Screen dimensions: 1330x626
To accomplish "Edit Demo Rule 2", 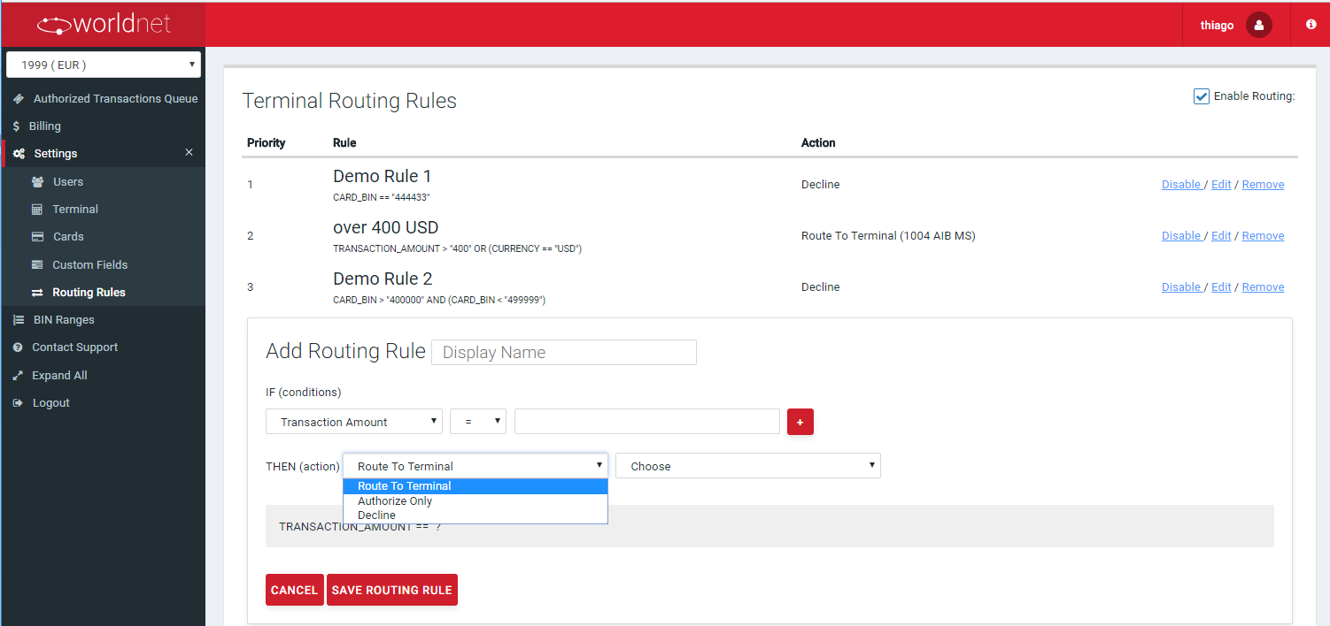I will [x=1221, y=287].
